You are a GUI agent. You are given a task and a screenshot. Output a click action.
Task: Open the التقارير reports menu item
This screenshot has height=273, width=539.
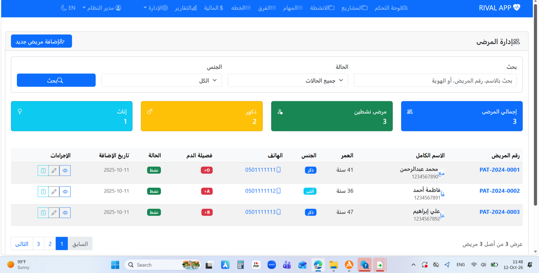(x=186, y=8)
